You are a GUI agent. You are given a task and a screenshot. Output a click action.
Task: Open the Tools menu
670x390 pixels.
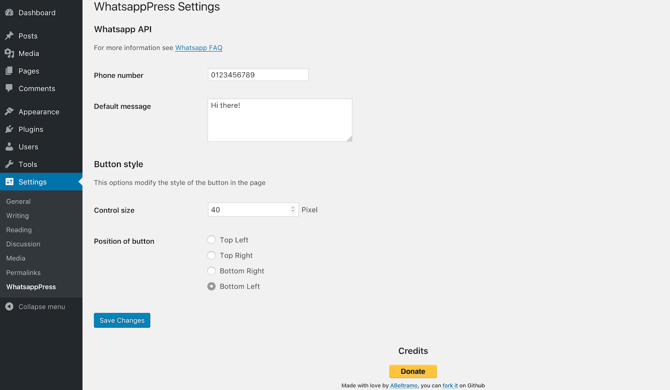pyautogui.click(x=41, y=164)
